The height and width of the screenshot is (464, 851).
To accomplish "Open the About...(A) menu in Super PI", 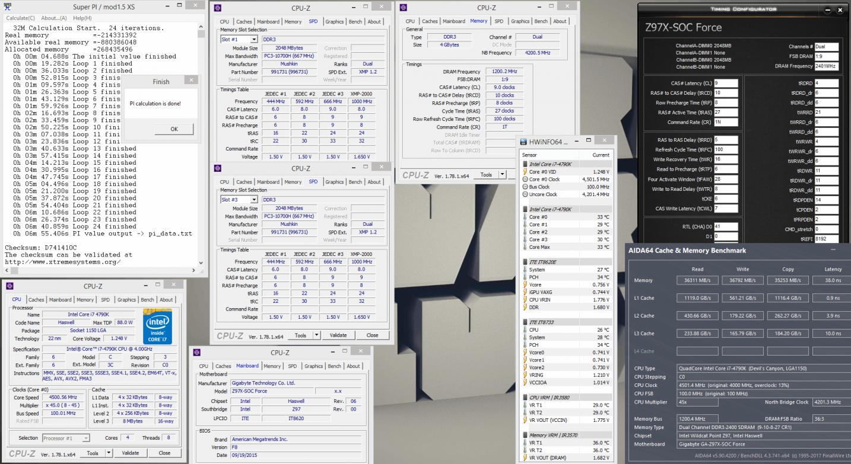I will click(55, 18).
